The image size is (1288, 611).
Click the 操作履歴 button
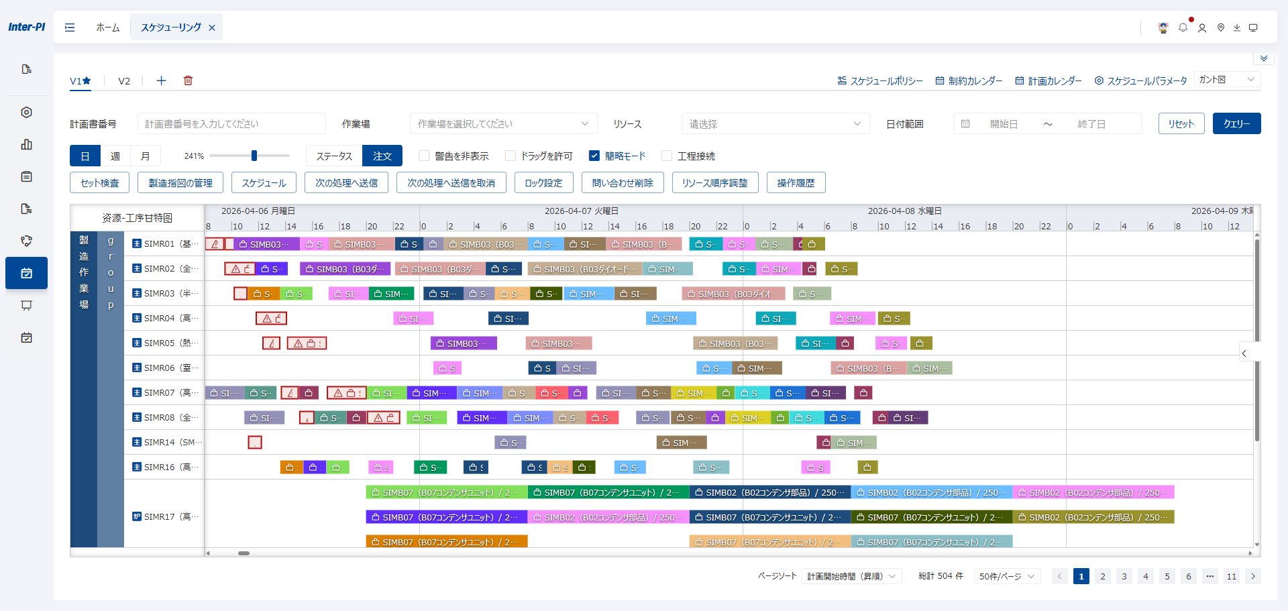coord(796,182)
